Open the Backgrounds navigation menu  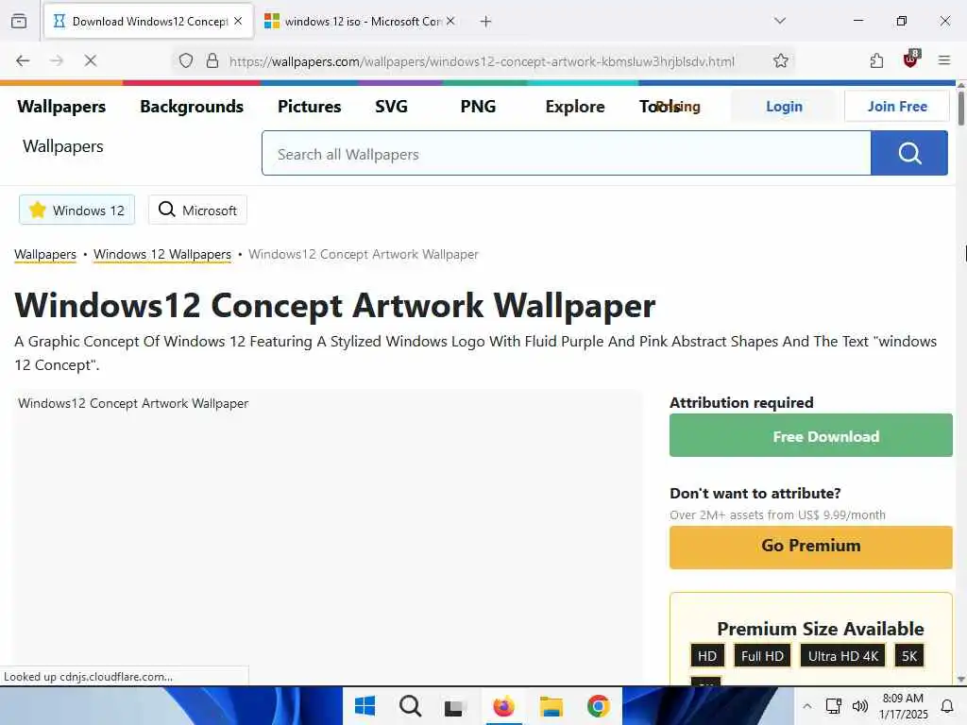192,107
